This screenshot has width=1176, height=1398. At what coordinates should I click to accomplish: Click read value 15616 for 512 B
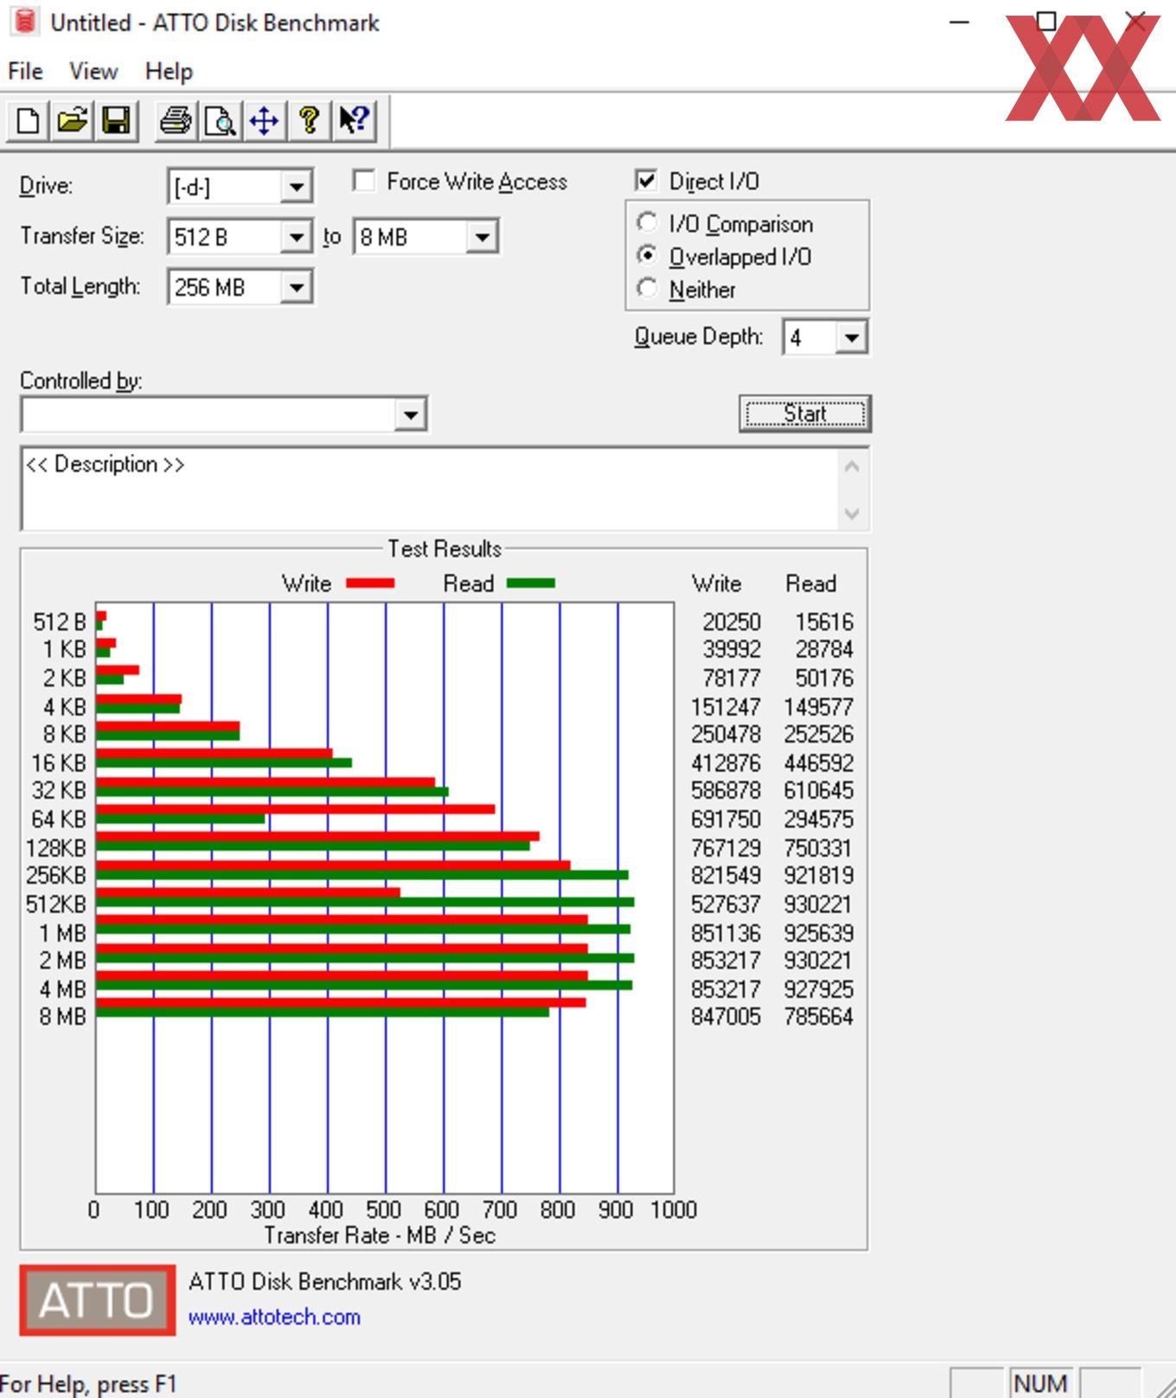pyautogui.click(x=824, y=622)
